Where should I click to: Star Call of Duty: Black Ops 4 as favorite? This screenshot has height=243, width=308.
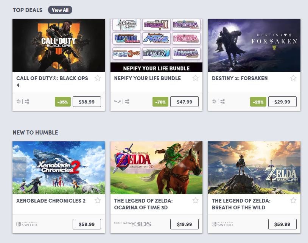(98, 78)
